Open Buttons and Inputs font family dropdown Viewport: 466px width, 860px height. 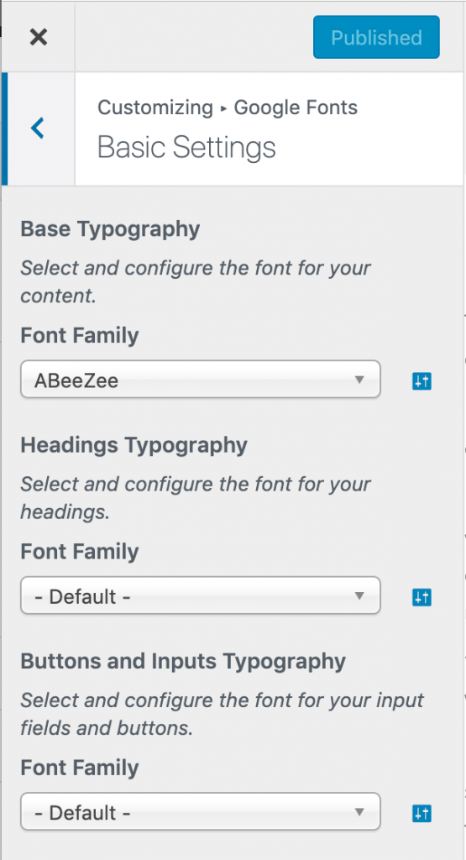(200, 811)
